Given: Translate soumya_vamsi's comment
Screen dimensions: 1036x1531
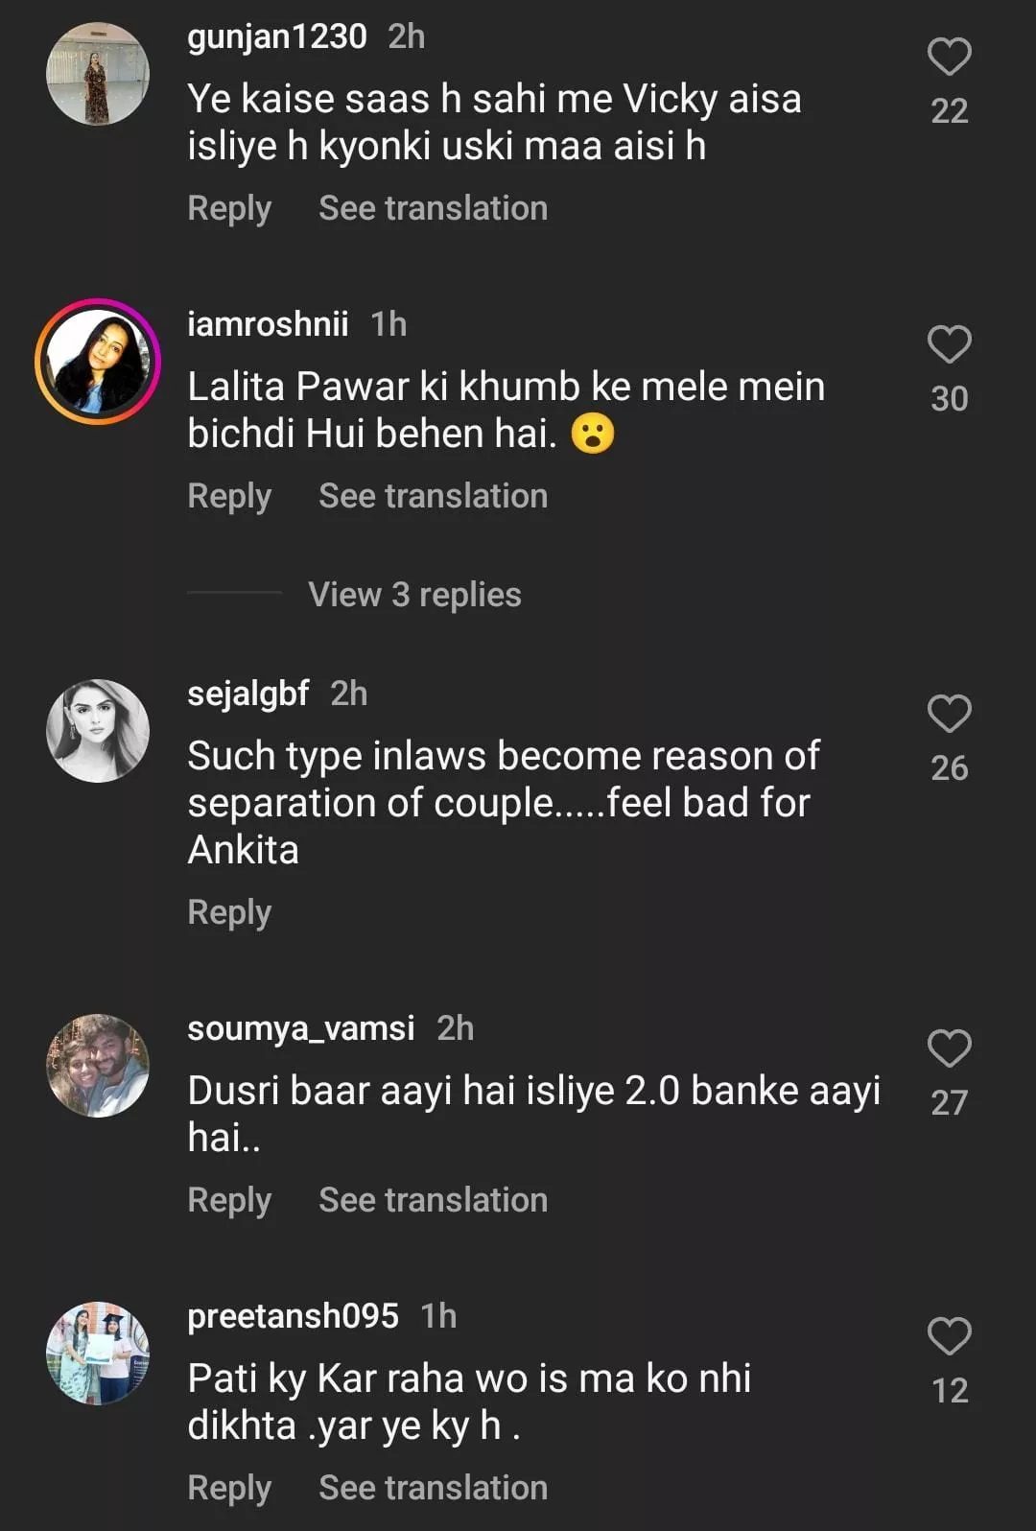Looking at the screenshot, I should click(433, 1200).
